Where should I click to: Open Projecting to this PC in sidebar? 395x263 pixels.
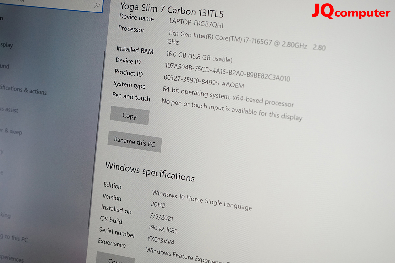click(x=14, y=238)
